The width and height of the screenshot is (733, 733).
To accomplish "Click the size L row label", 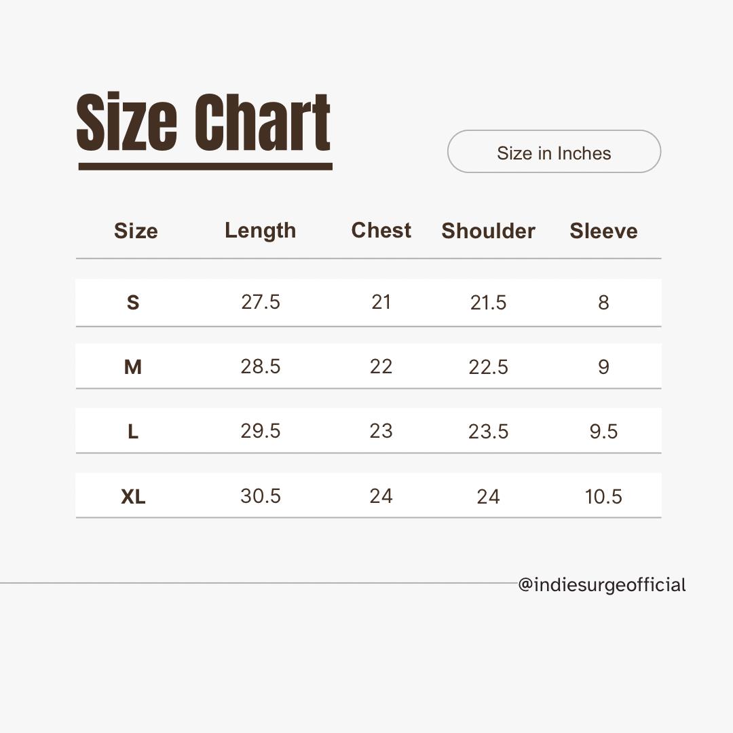I will coord(133,432).
